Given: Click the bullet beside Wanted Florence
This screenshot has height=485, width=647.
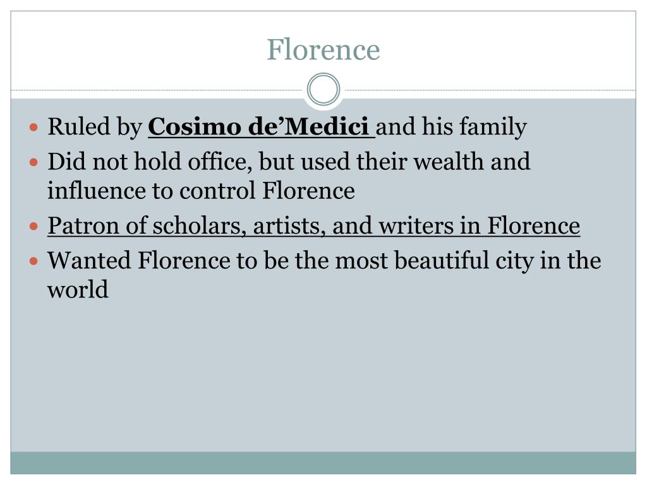Looking at the screenshot, I should 34,261.
